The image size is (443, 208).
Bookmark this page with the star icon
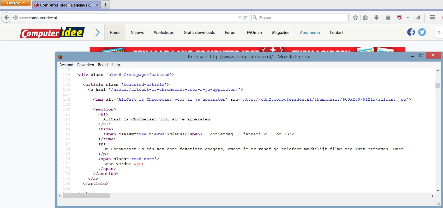(x=355, y=18)
